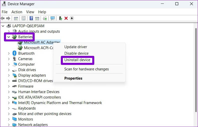This screenshot has width=198, height=127.
Task: Expand the Network adapters category
Action: tap(9, 125)
